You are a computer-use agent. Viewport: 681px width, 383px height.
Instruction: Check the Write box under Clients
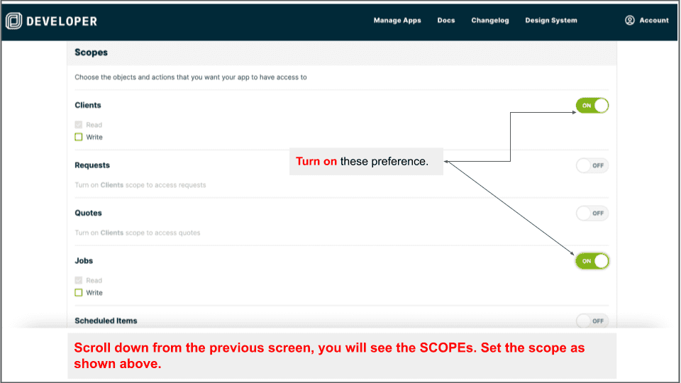[79, 137]
